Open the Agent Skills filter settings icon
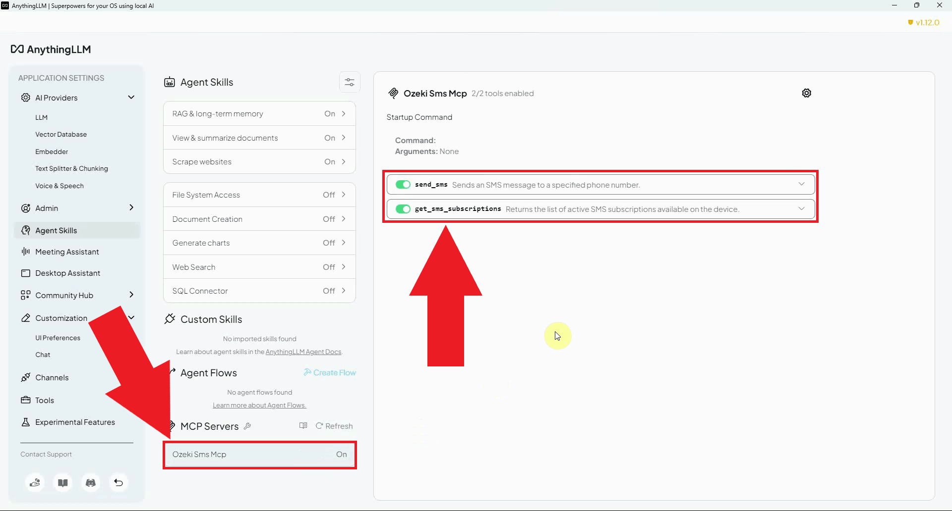This screenshot has width=952, height=511. click(350, 82)
